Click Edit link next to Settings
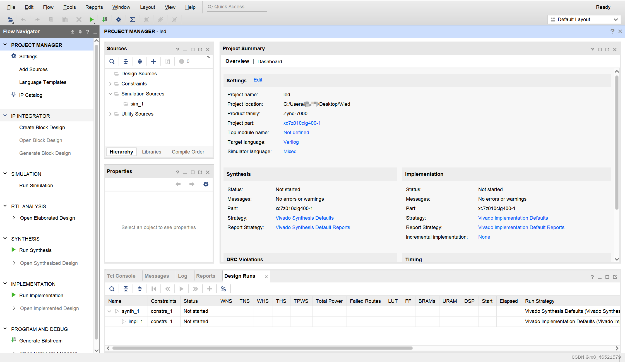The width and height of the screenshot is (625, 362). 258,80
